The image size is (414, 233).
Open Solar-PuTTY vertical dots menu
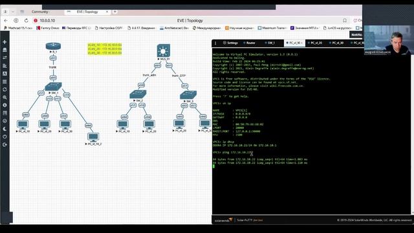coord(215,43)
